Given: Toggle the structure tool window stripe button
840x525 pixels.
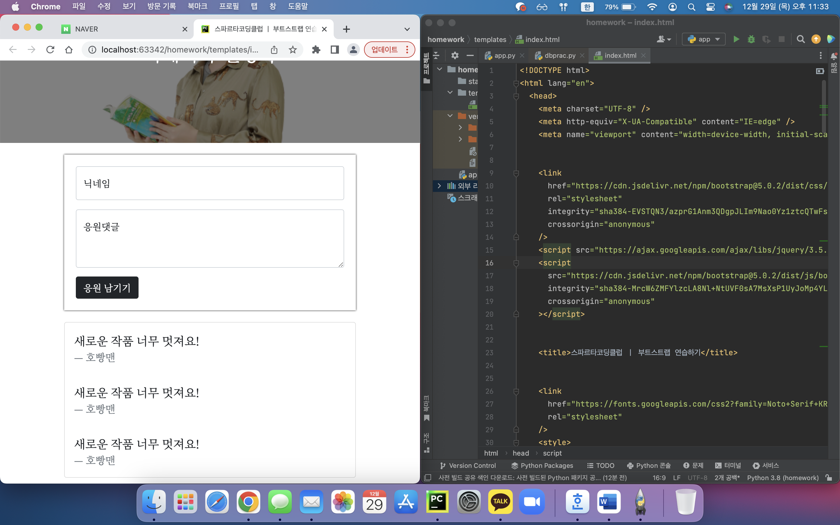Looking at the screenshot, I should pos(427,443).
